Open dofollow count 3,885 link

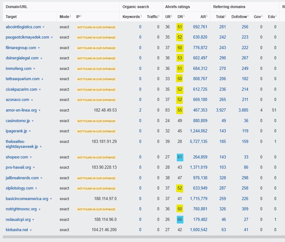[x=243, y=110]
